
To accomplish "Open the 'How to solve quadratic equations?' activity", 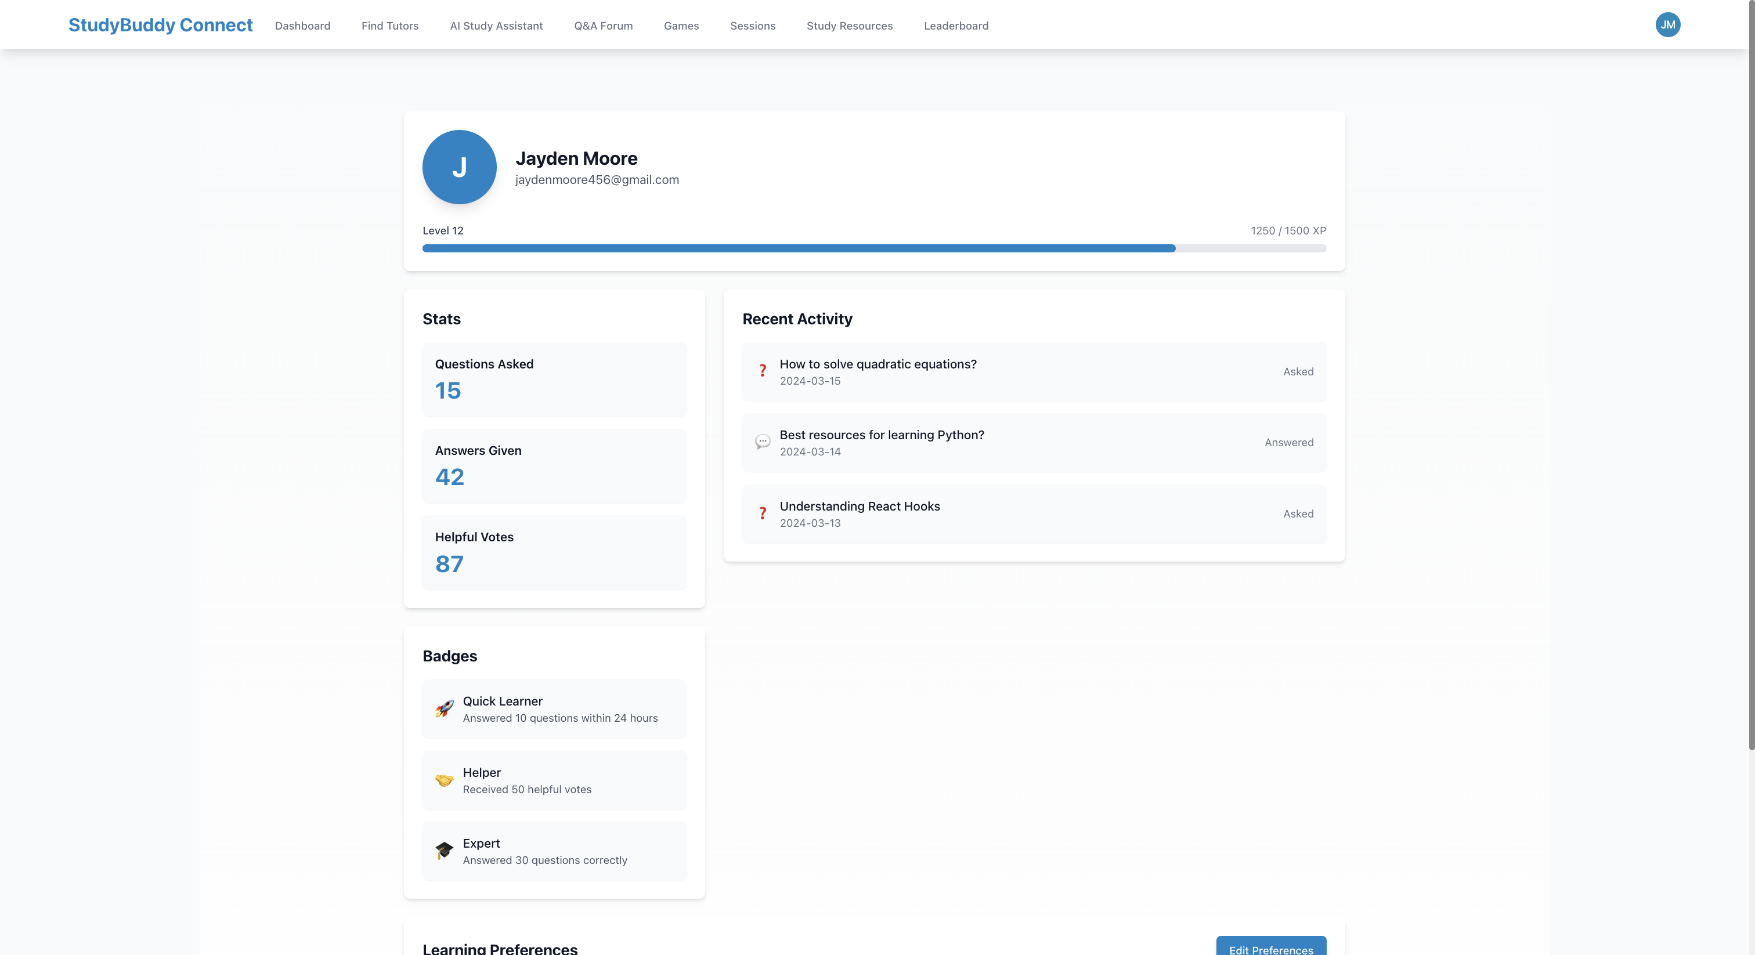I will pos(878,364).
